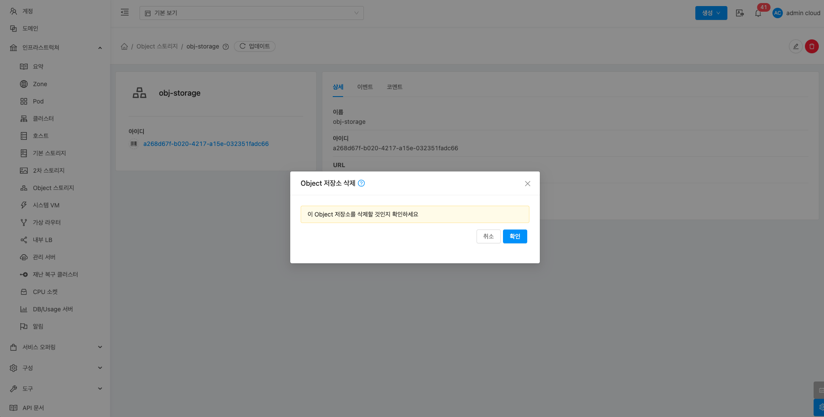Open the 생성 create dropdown button
Screen dimensions: 824x417
[711, 13]
